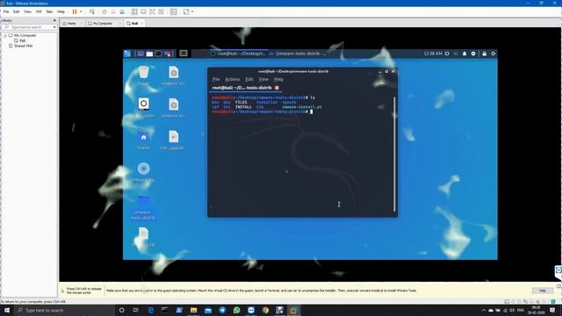Open WhatsApp from the taskbar

click(236, 310)
